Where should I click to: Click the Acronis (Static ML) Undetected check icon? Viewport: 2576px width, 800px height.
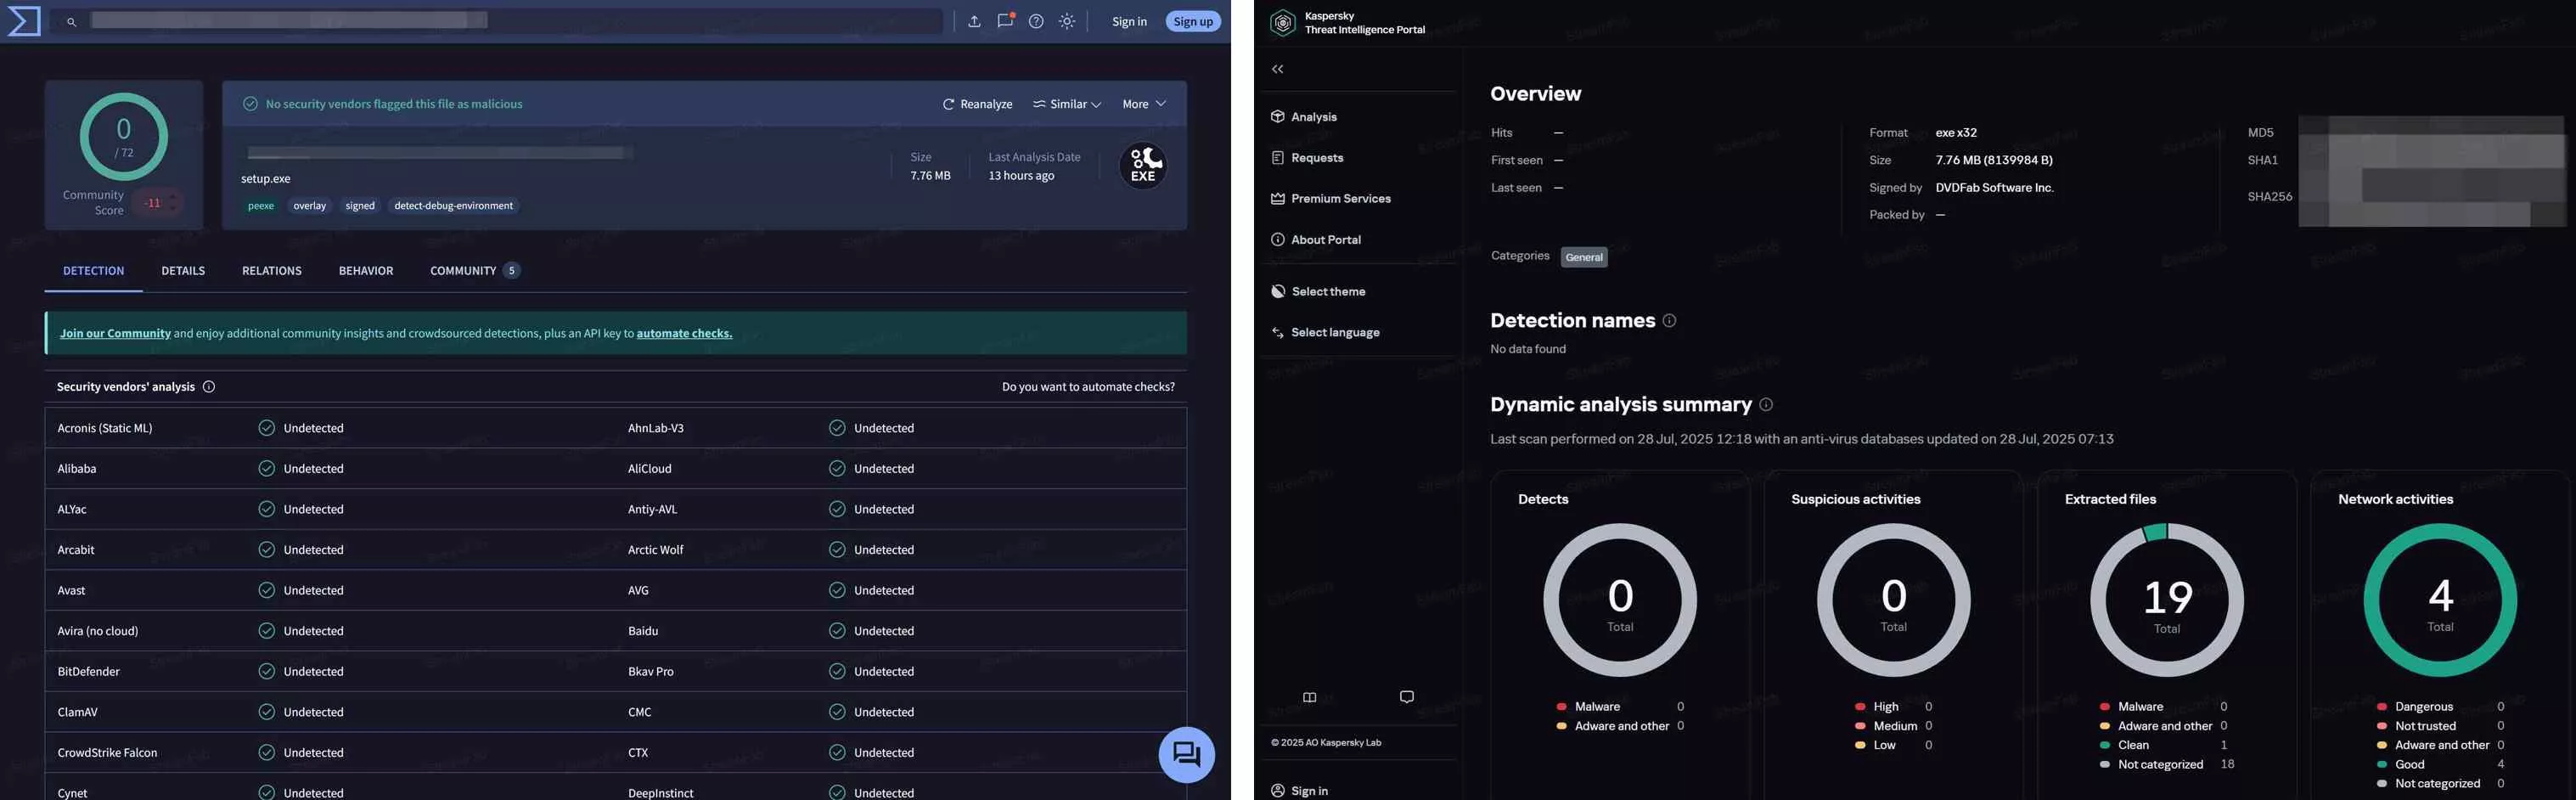click(266, 428)
